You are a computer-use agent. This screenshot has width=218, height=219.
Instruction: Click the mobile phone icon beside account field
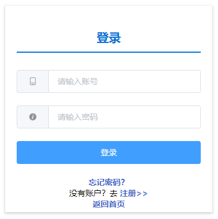pos(33,81)
